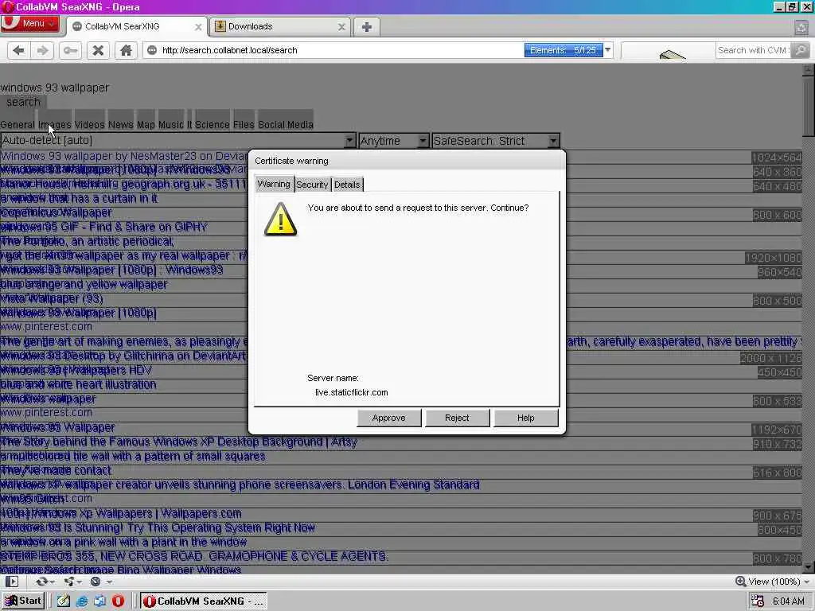Open Opera Link sync icon dropdown

click(45, 582)
